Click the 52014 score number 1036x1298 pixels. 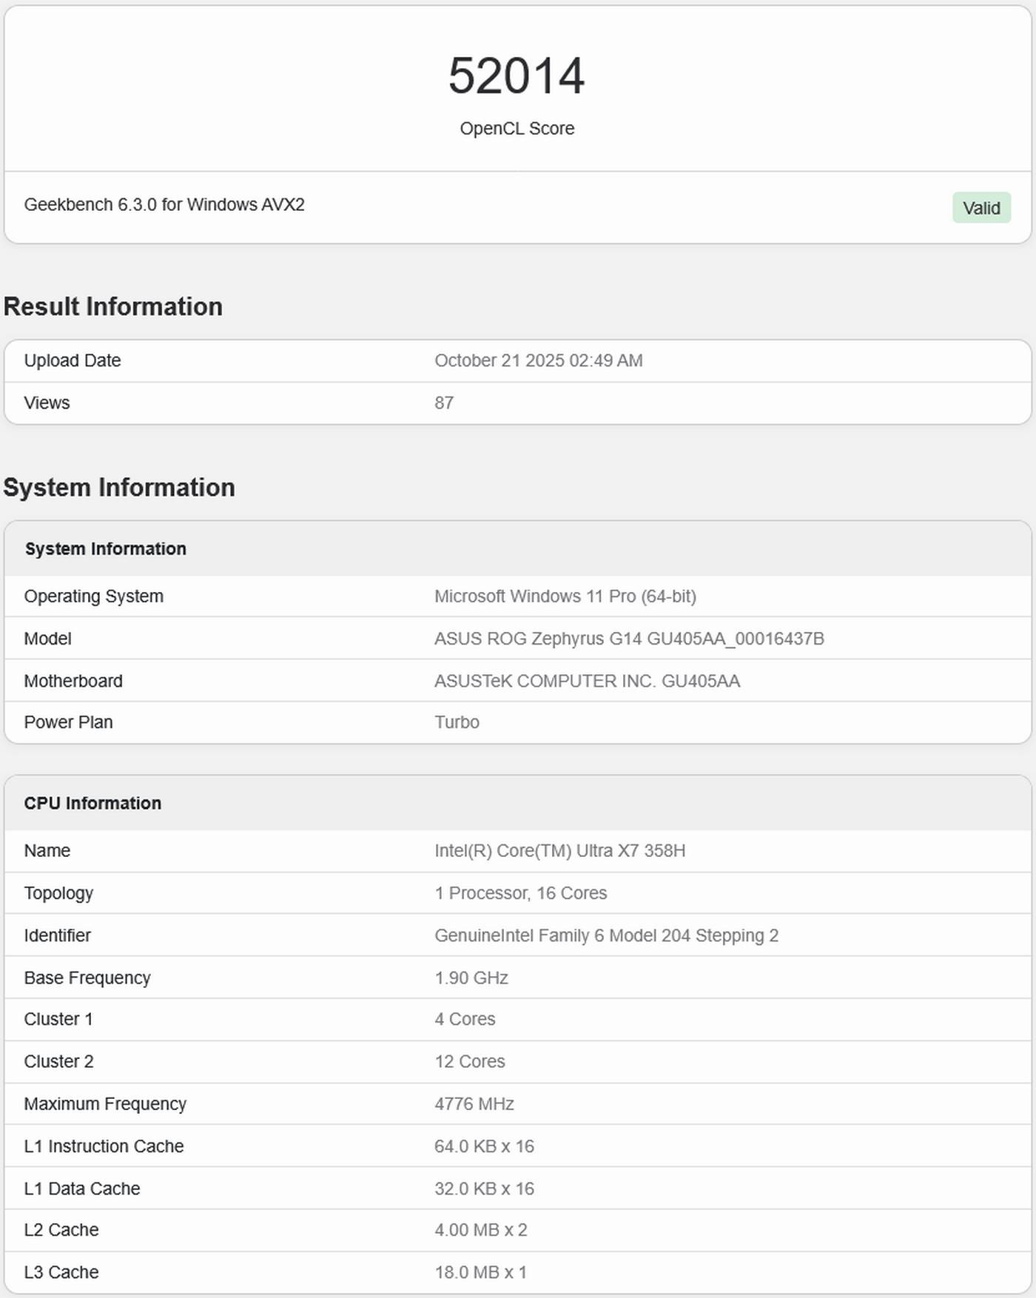coord(517,76)
